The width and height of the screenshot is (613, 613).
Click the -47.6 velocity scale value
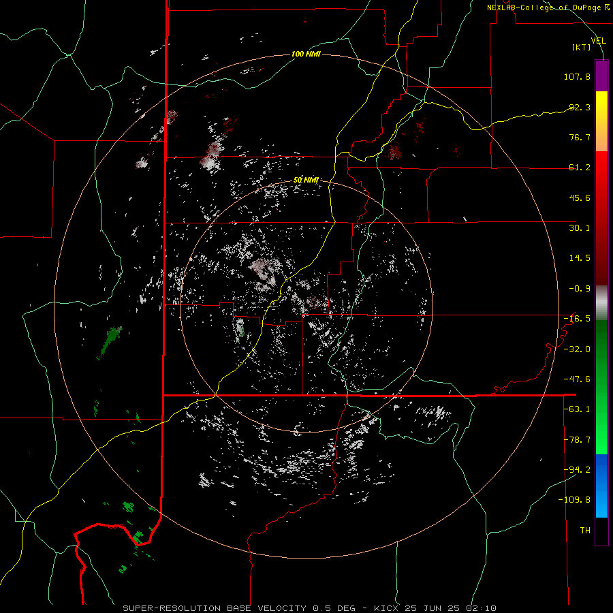point(577,379)
